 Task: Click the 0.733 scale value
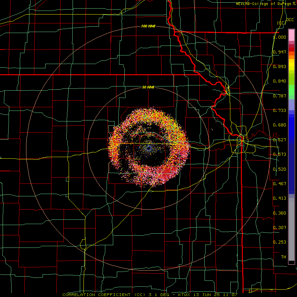pos(280,111)
